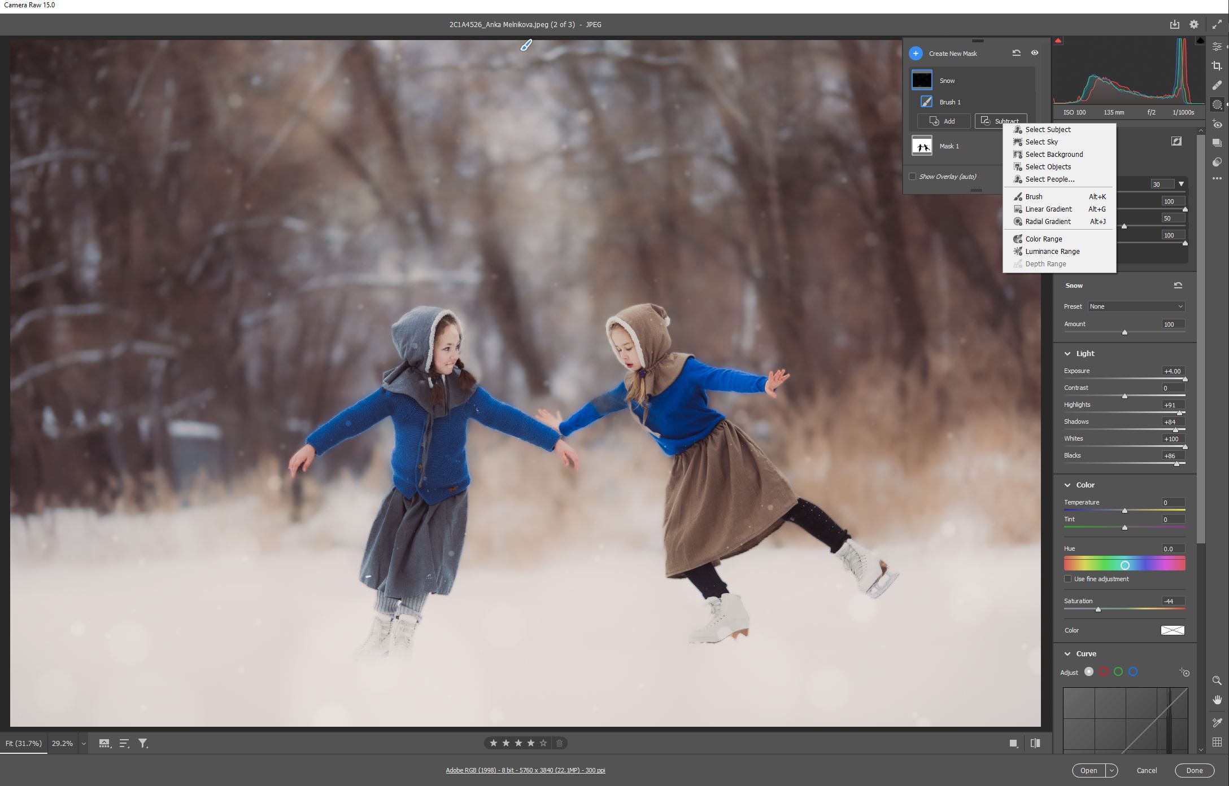Choose Select Sky from subtract menu
Screen dimensions: 1229x786
(1041, 142)
